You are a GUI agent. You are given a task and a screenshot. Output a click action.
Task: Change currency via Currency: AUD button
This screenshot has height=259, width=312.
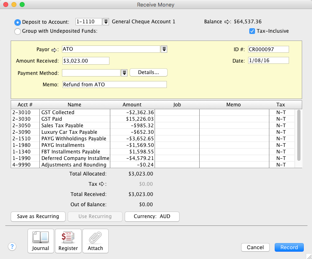[152, 216]
